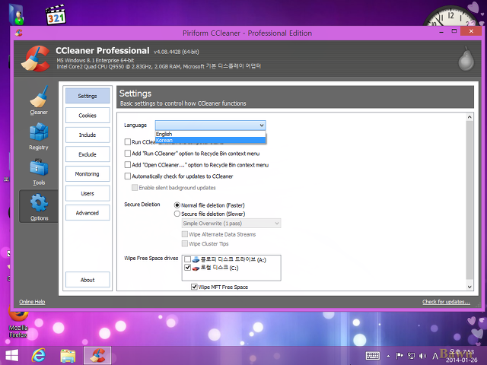Launch Internet Explorer from taskbar
The image size is (487, 365).
point(39,356)
